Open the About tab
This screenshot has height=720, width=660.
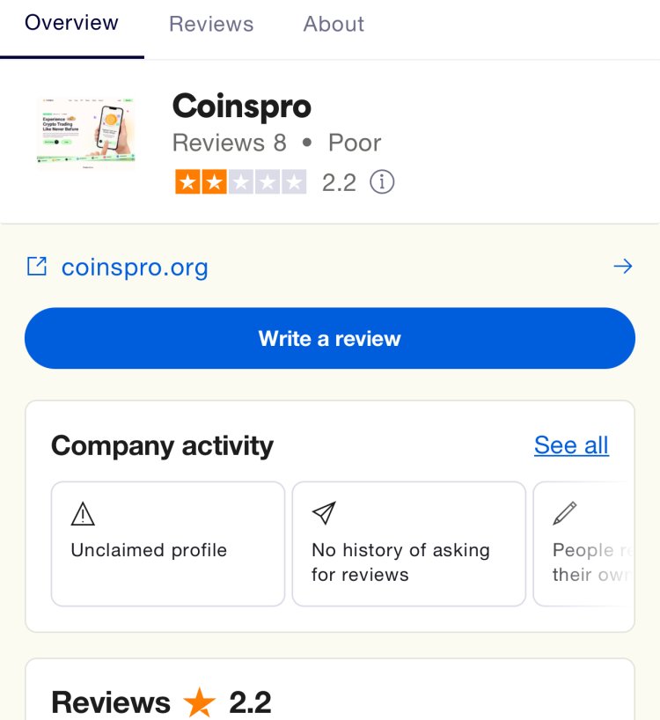334,24
